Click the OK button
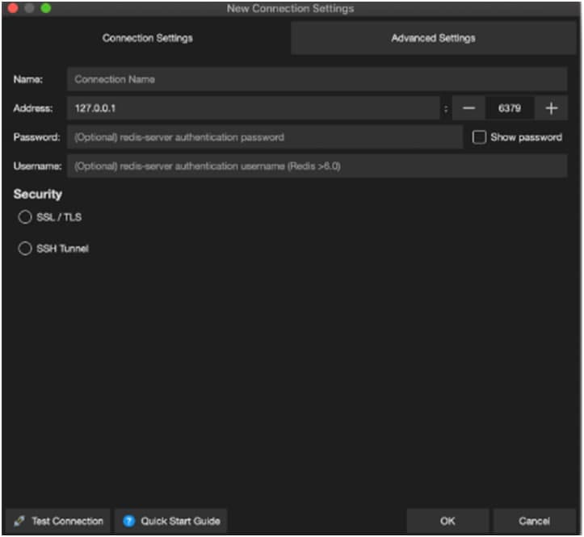Screen dimensions: 584x537 click(447, 521)
